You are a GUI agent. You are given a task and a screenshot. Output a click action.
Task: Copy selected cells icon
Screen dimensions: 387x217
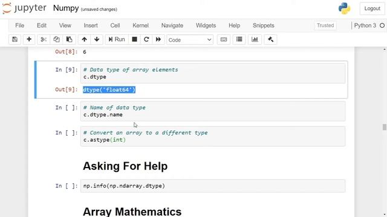[56, 39]
